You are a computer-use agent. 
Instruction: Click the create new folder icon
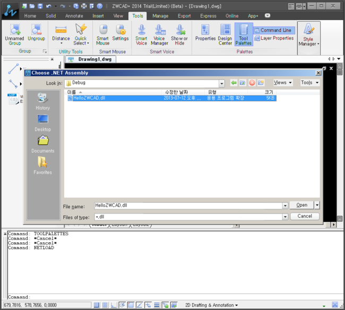pyautogui.click(x=261, y=83)
